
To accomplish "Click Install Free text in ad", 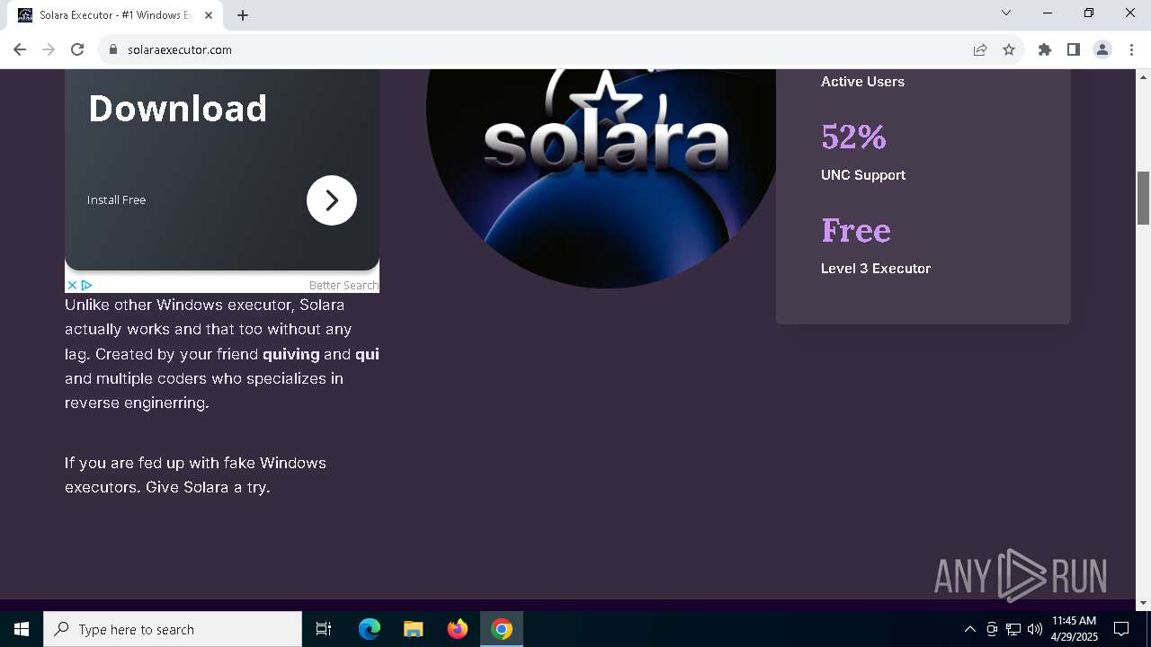I will click(x=116, y=199).
